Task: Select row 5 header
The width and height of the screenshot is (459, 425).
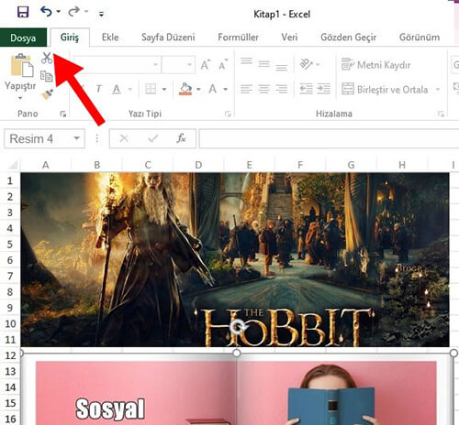Action: tap(10, 245)
